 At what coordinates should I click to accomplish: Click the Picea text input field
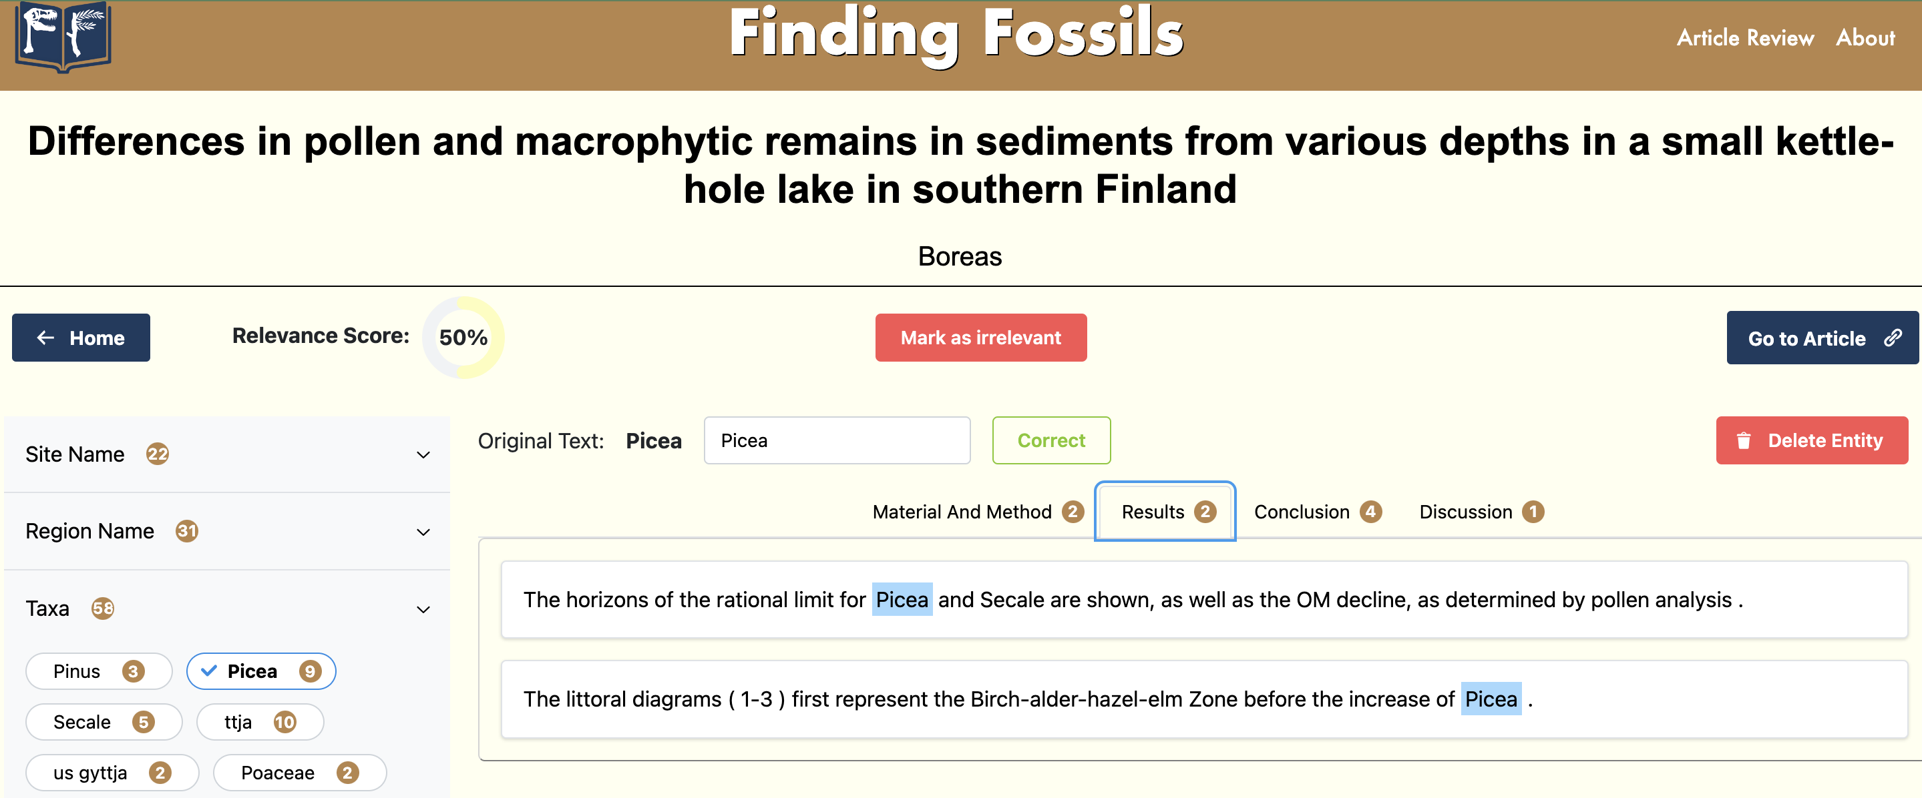pyautogui.click(x=836, y=441)
